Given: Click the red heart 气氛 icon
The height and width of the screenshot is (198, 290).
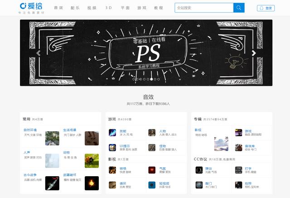Looking at the screenshot, I should [x=152, y=170].
